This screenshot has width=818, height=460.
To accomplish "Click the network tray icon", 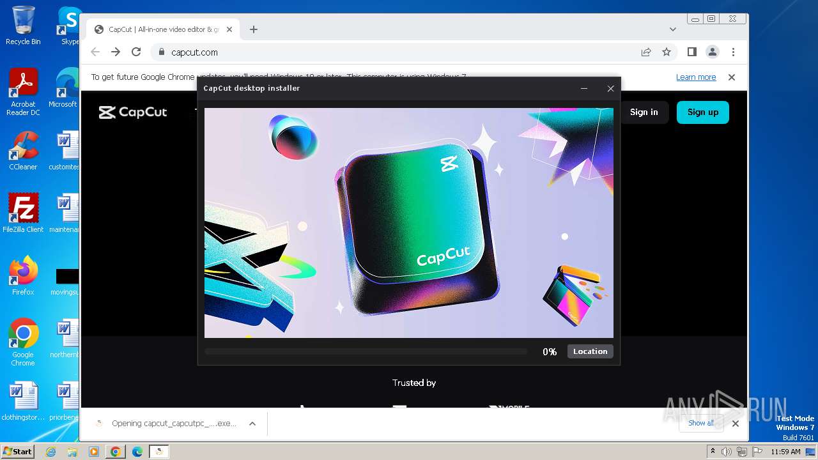I will [742, 452].
